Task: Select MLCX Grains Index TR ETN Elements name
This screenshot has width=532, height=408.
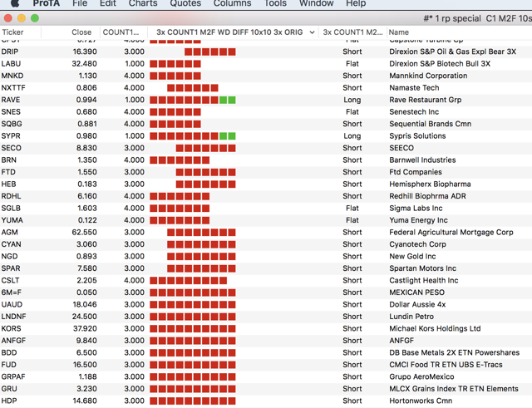Action: point(454,389)
